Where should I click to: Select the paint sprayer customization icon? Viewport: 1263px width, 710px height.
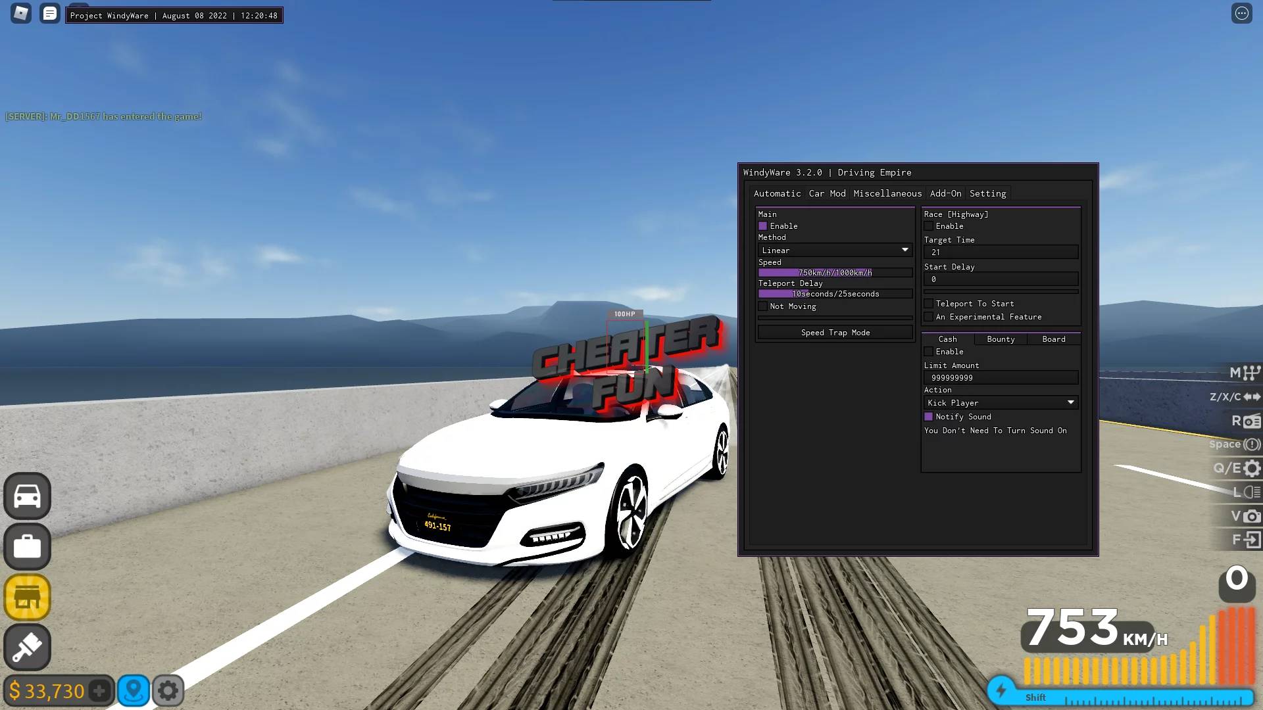click(x=27, y=648)
